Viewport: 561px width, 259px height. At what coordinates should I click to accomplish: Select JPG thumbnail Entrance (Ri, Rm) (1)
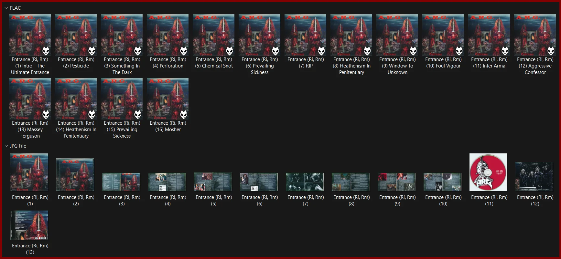29,172
